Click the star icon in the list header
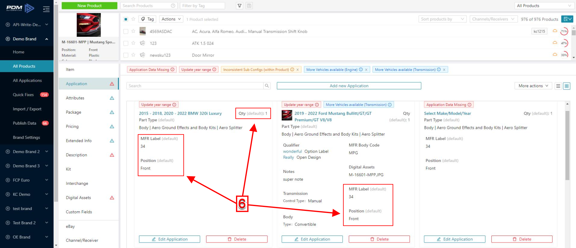 133,19
